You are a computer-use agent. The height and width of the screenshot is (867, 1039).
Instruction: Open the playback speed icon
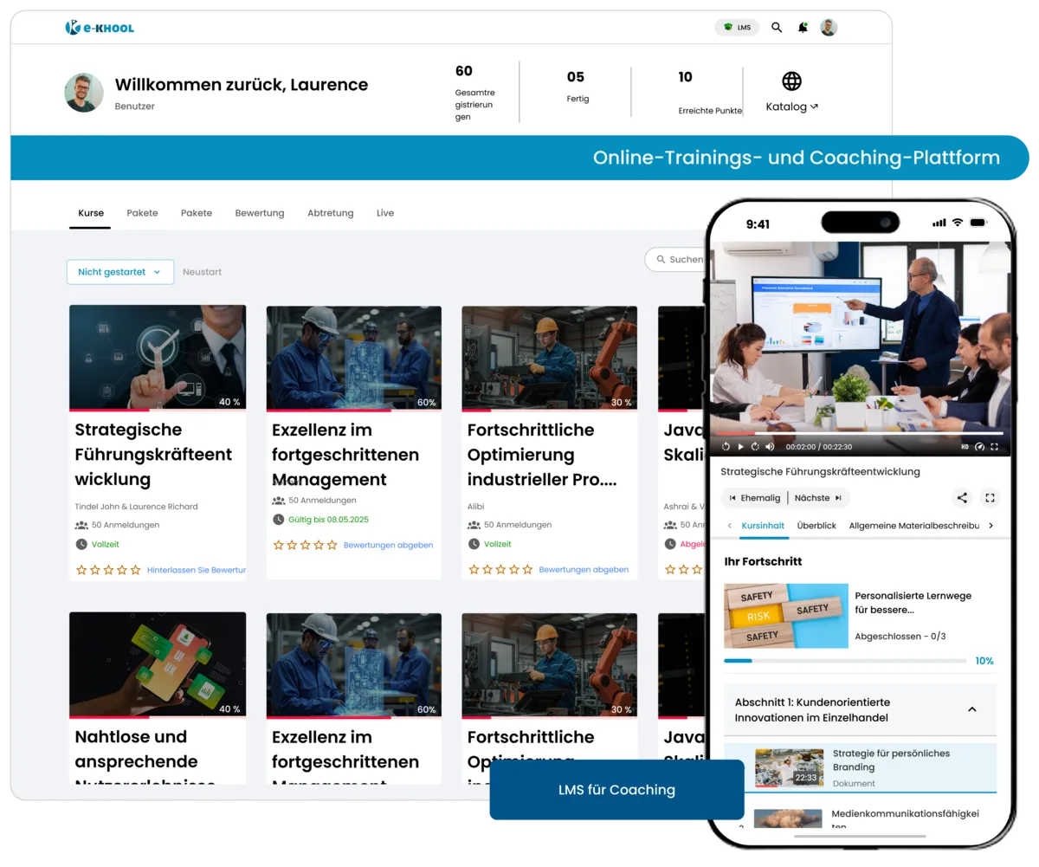[x=979, y=446]
